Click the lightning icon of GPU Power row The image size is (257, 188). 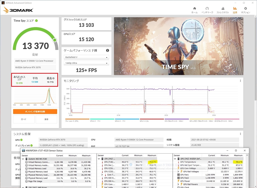[178, 181]
